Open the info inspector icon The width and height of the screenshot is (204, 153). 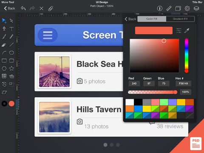160,8
